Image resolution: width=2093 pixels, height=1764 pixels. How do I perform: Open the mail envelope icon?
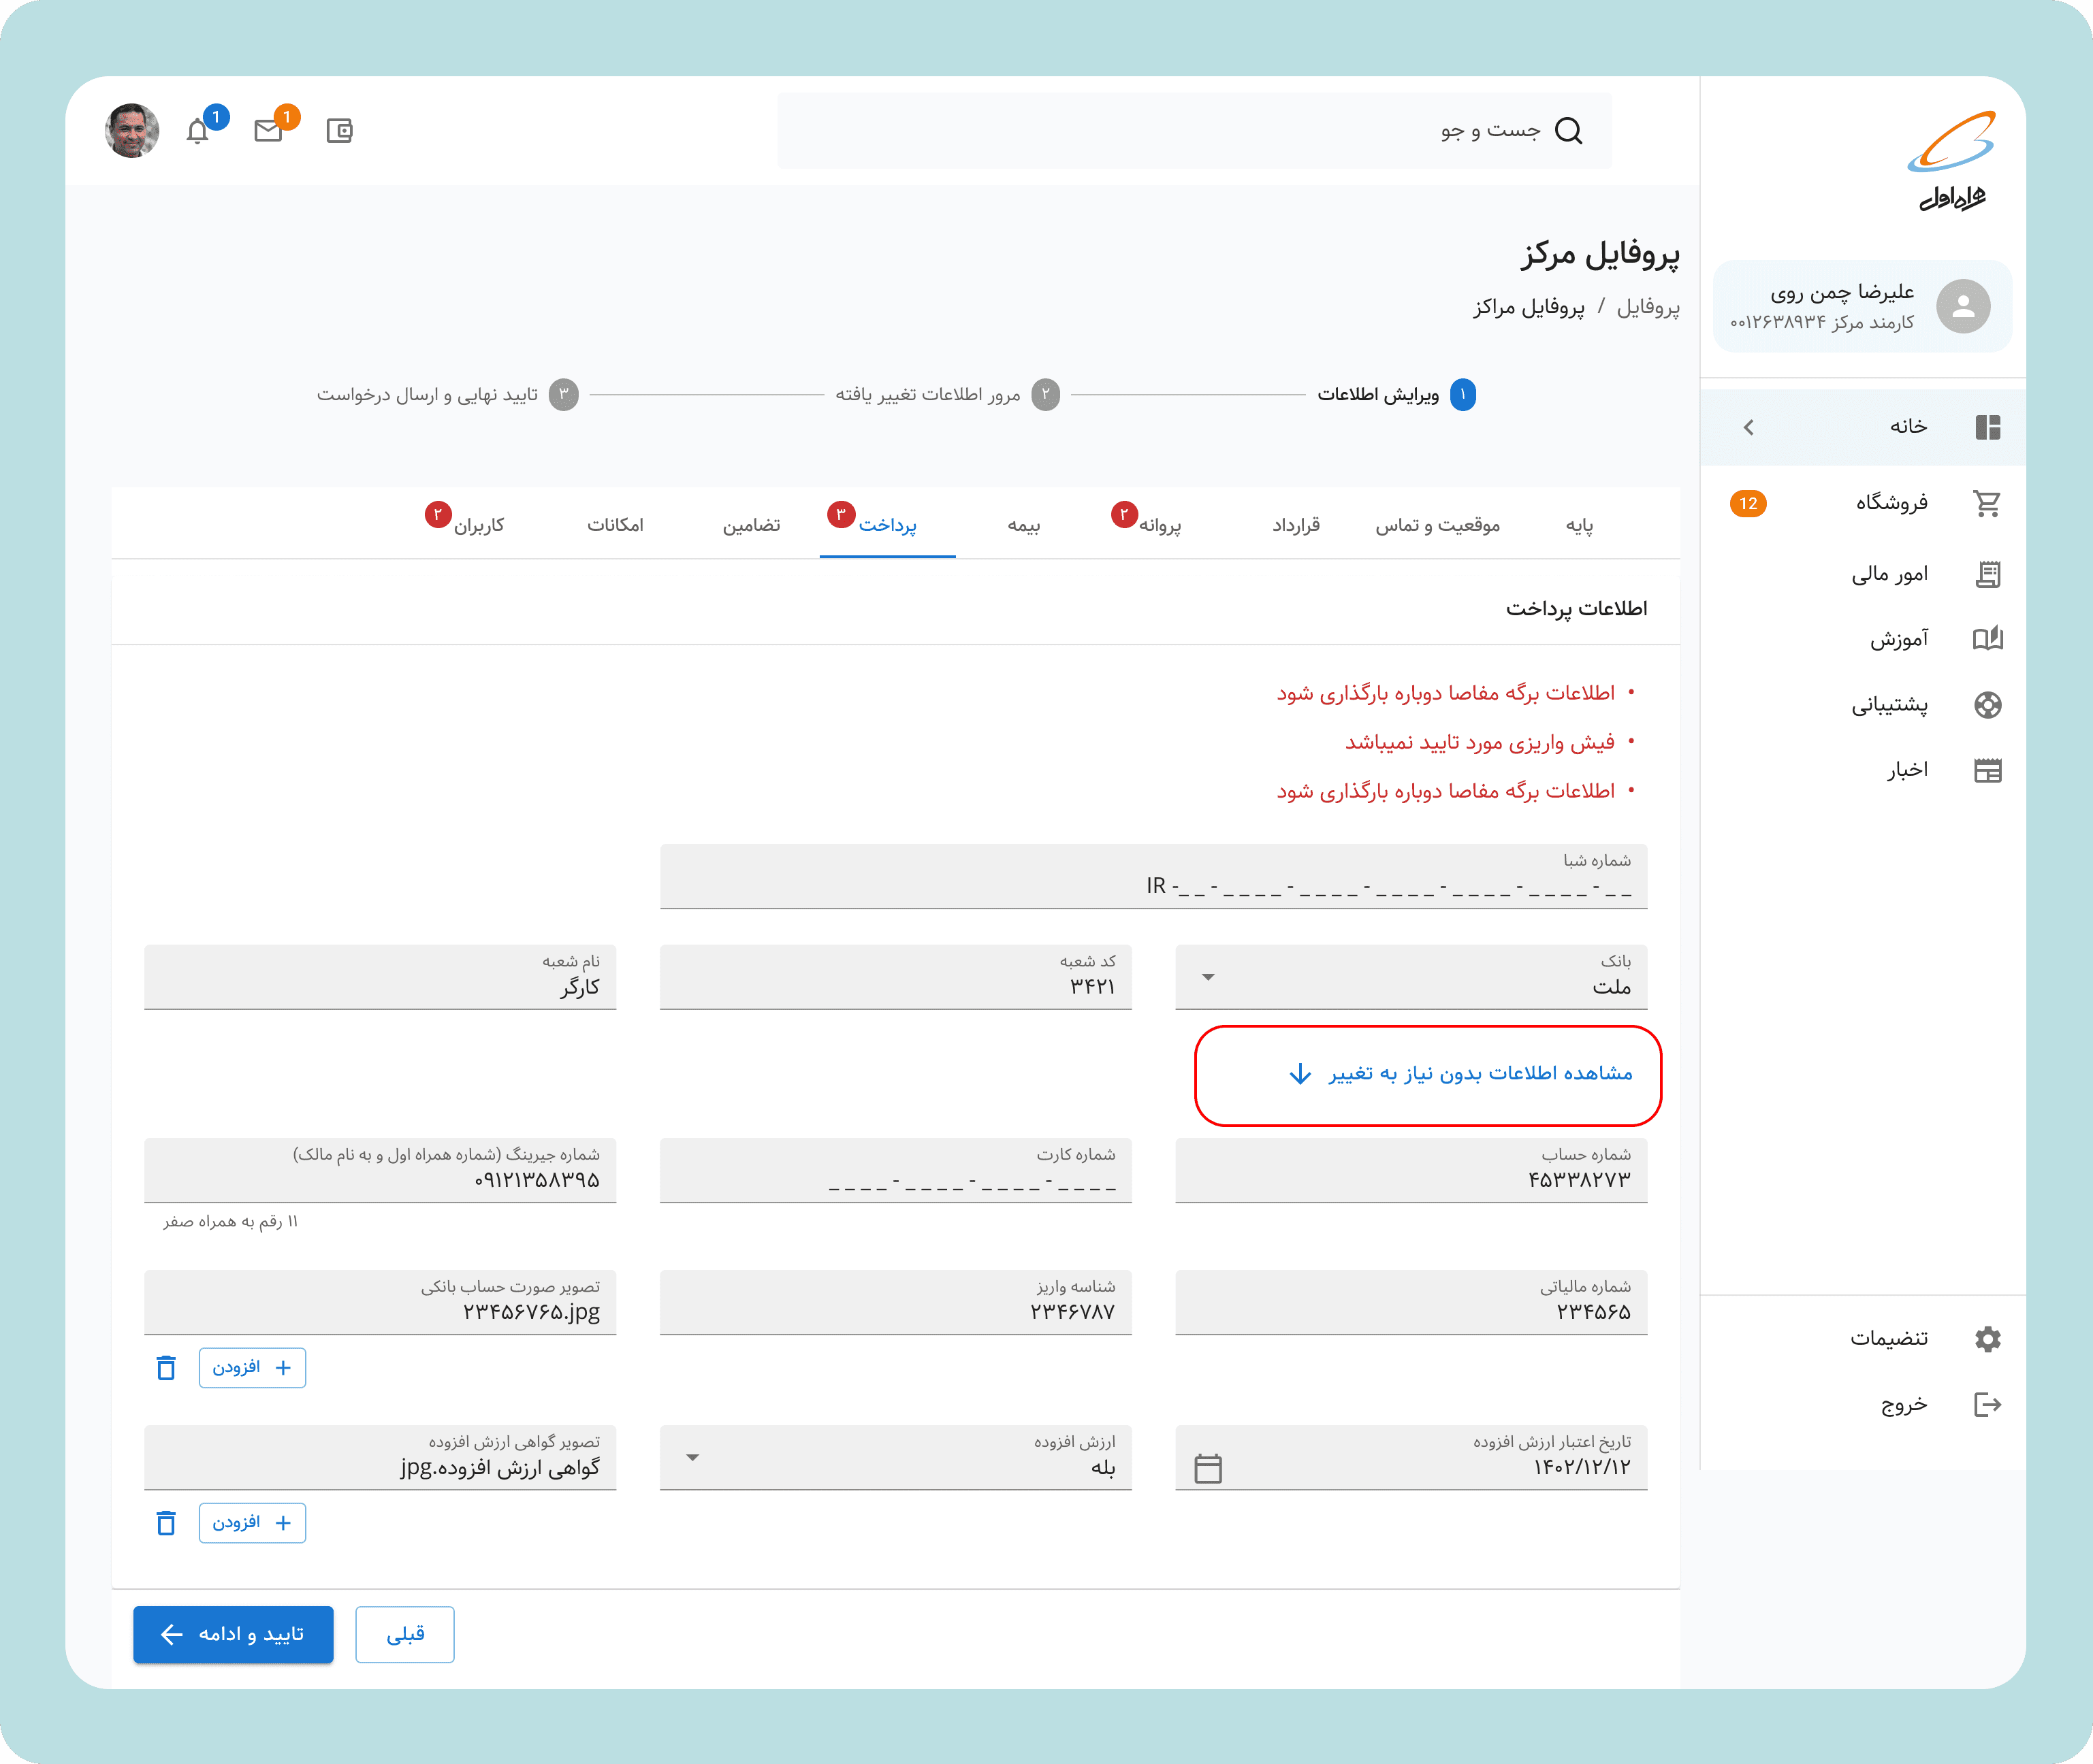click(x=268, y=131)
